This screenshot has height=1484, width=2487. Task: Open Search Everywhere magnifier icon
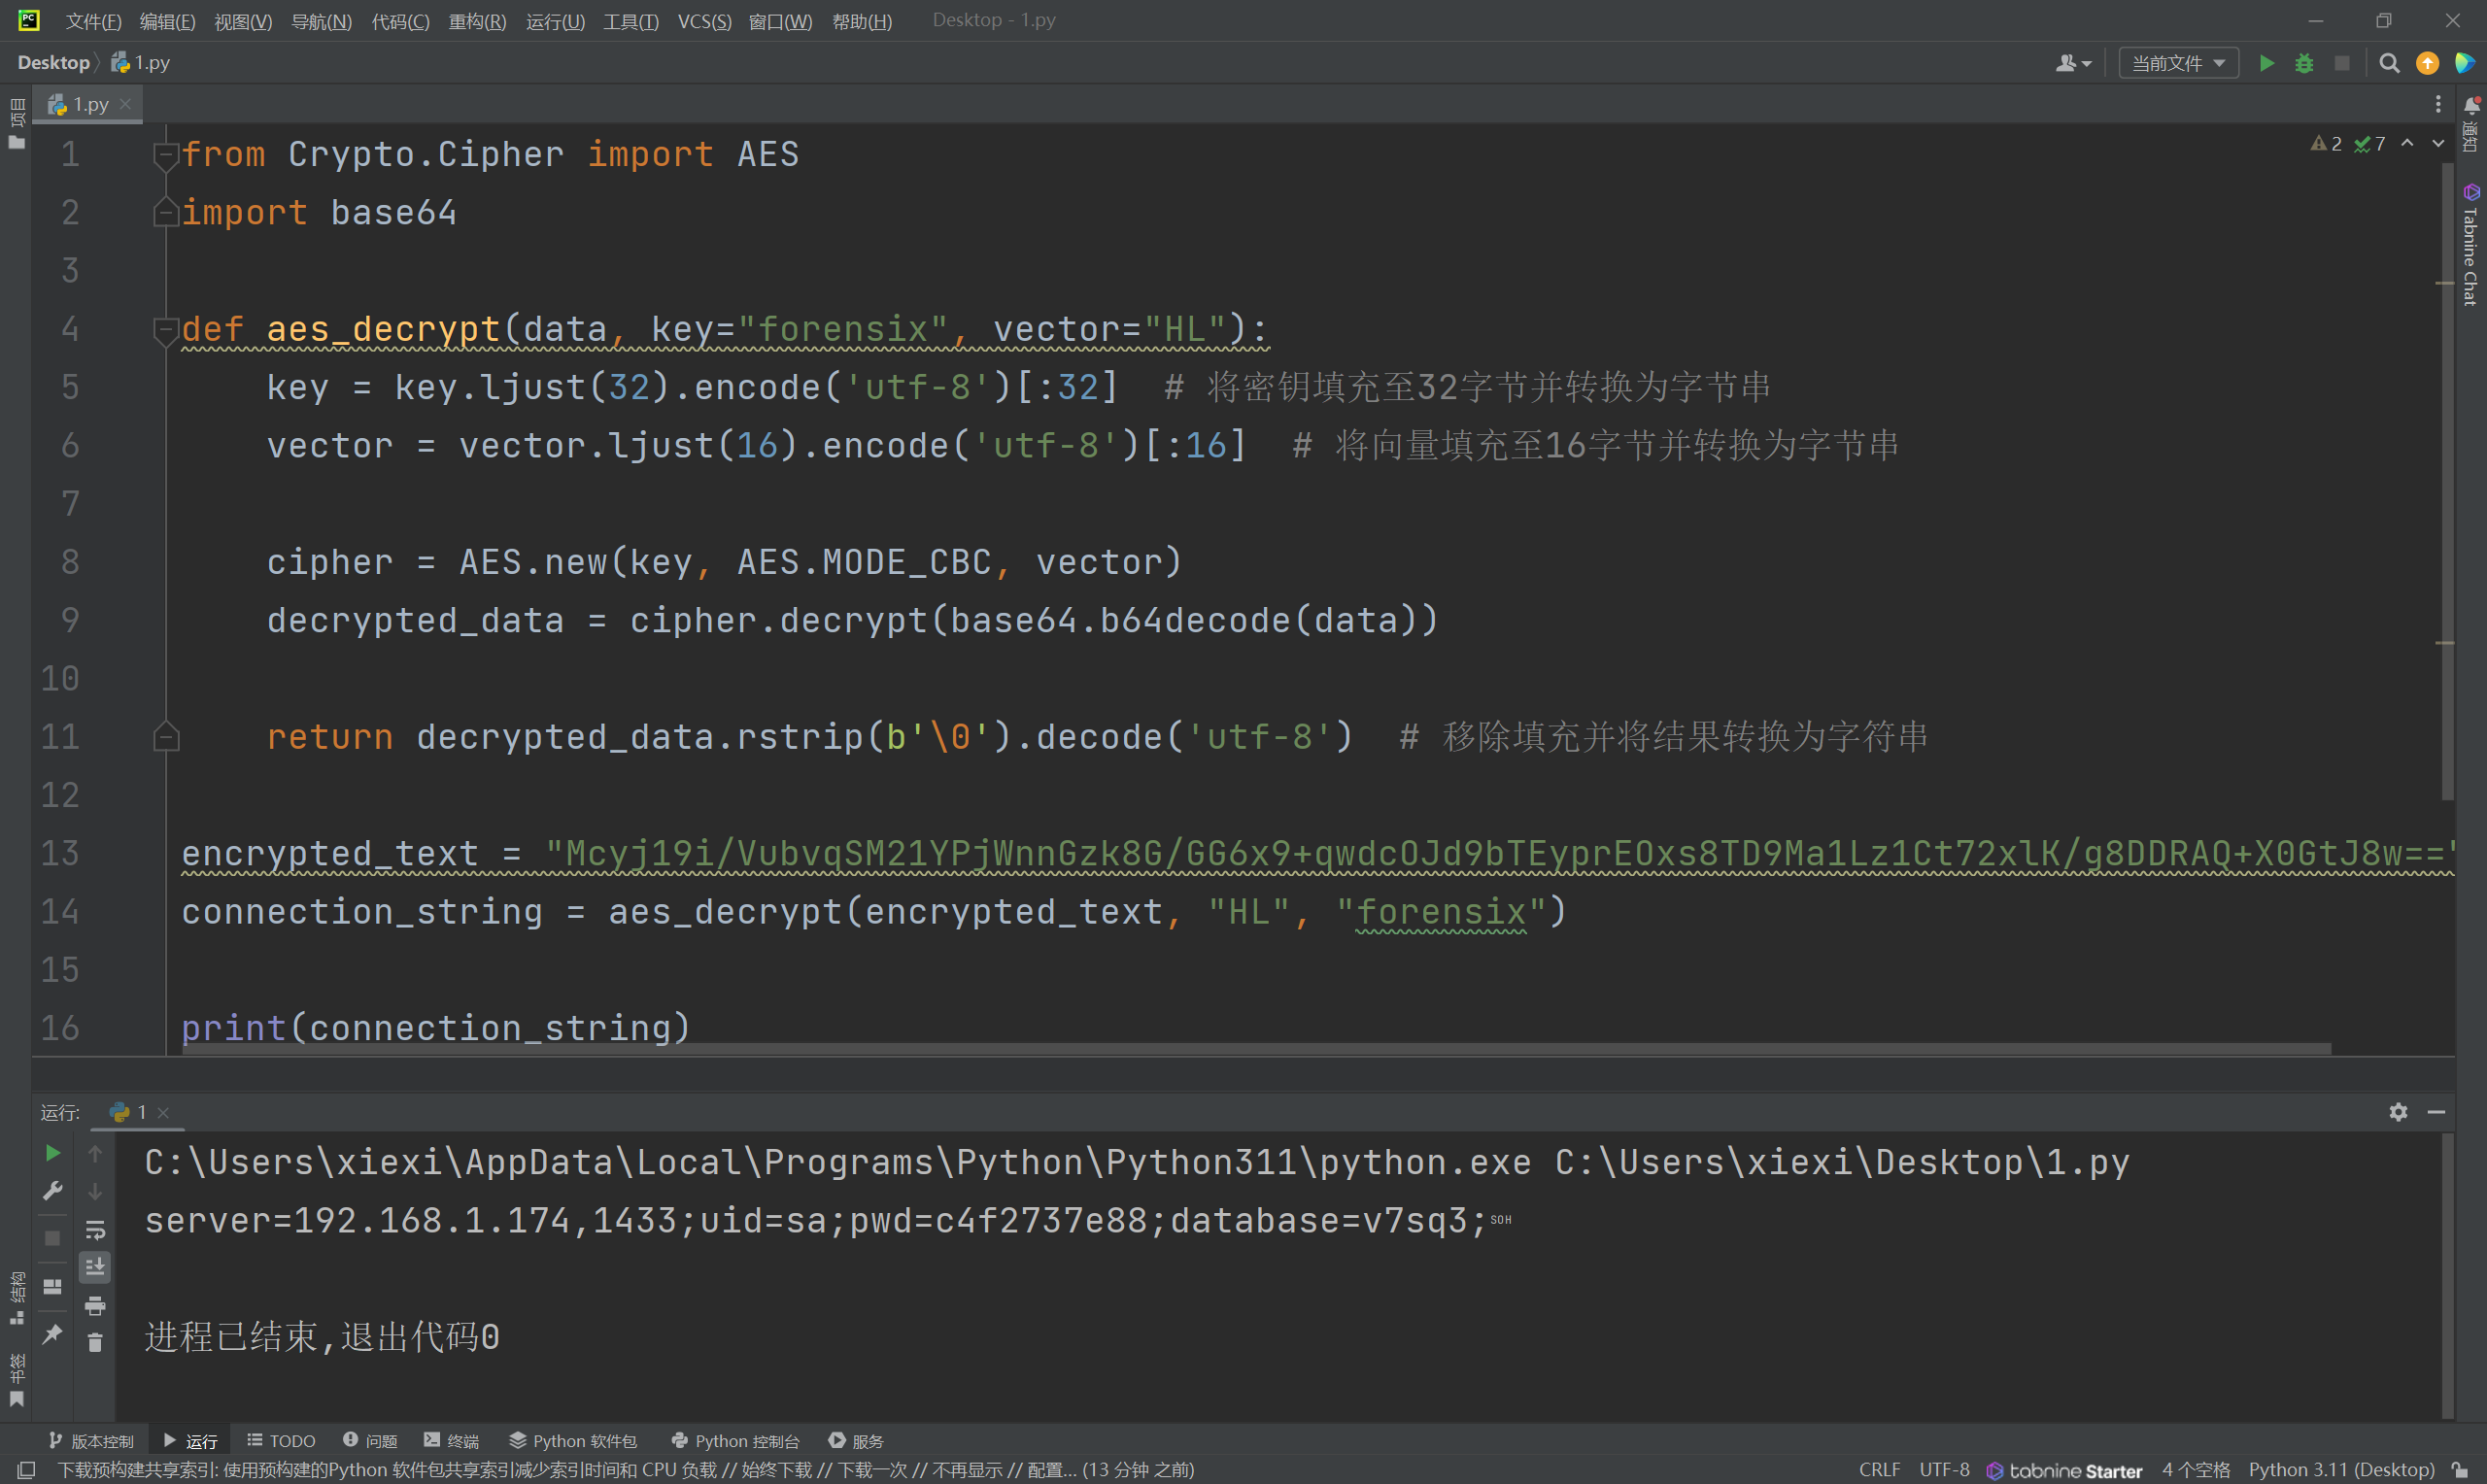2389,63
